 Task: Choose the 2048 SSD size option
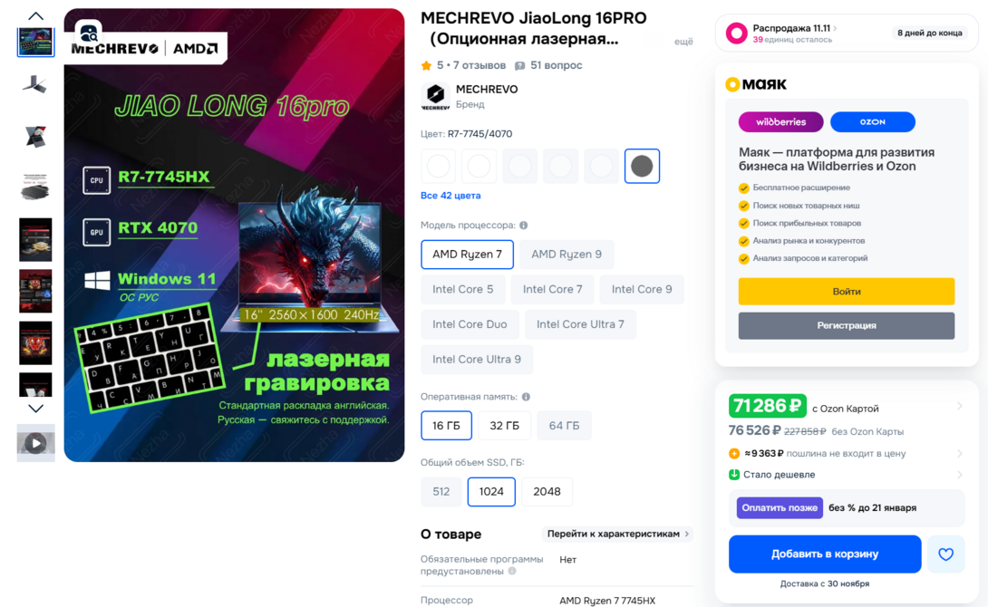click(x=547, y=492)
